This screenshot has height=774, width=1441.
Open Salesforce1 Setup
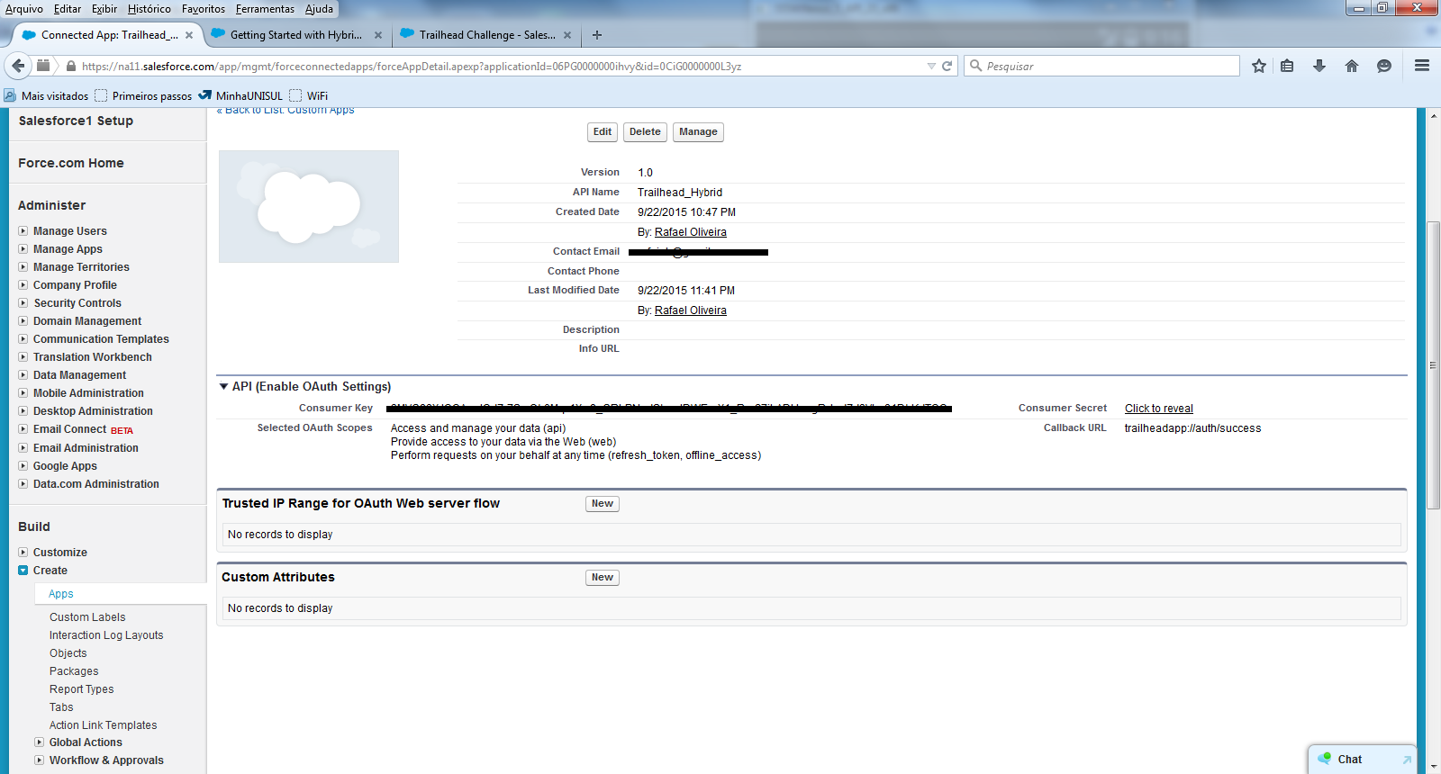coord(76,121)
